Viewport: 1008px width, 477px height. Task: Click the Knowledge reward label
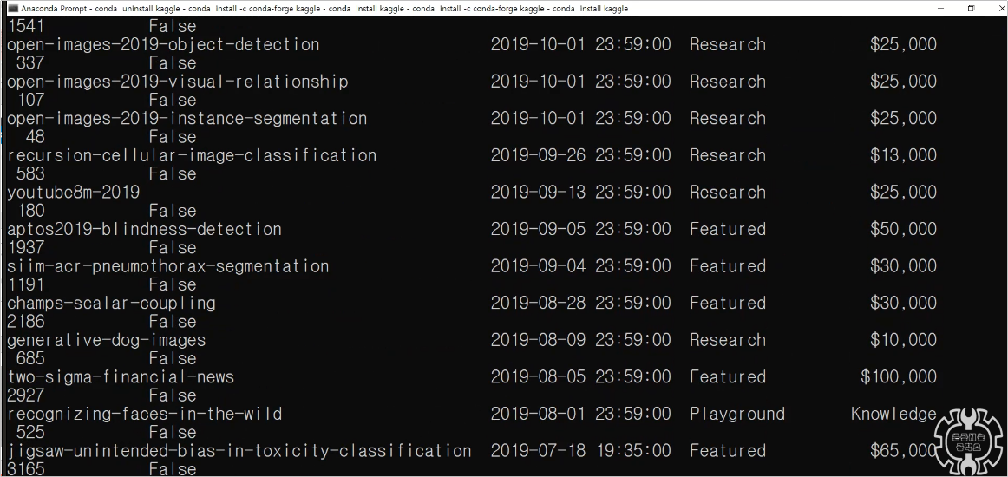click(893, 414)
